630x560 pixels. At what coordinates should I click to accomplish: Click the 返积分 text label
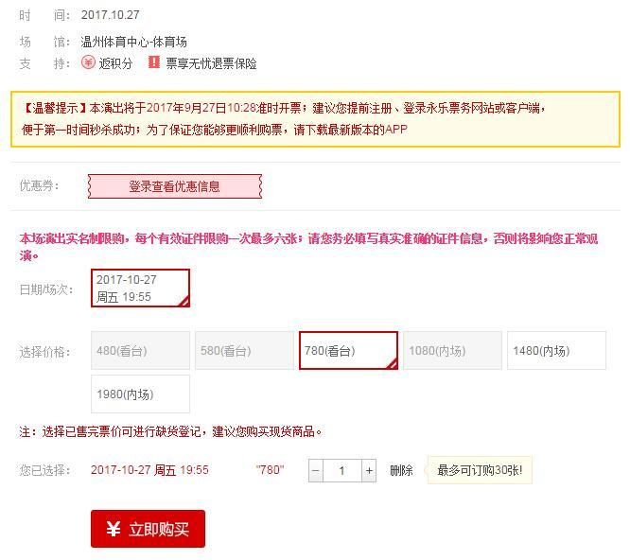pos(115,63)
